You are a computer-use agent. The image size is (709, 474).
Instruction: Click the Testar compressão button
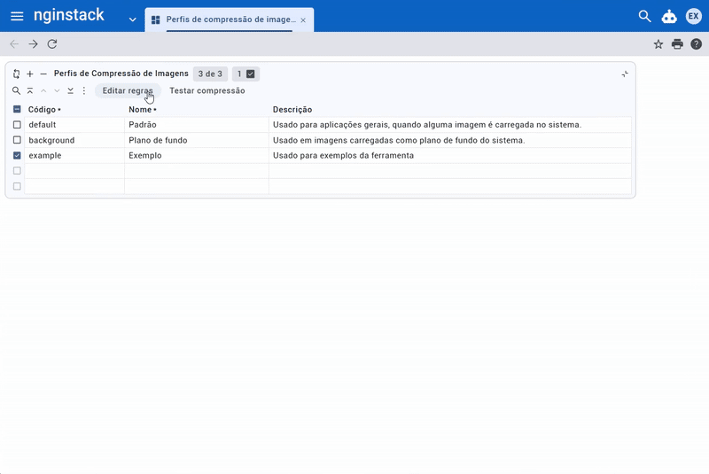pos(207,90)
